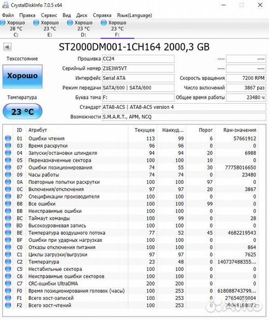Click status icon for Нестабильные сектора row

tap(8, 269)
